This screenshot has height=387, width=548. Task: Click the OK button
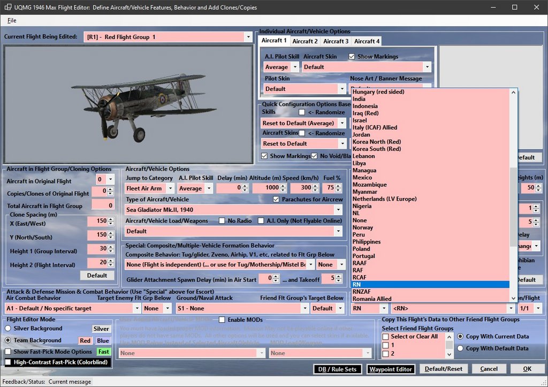click(527, 369)
